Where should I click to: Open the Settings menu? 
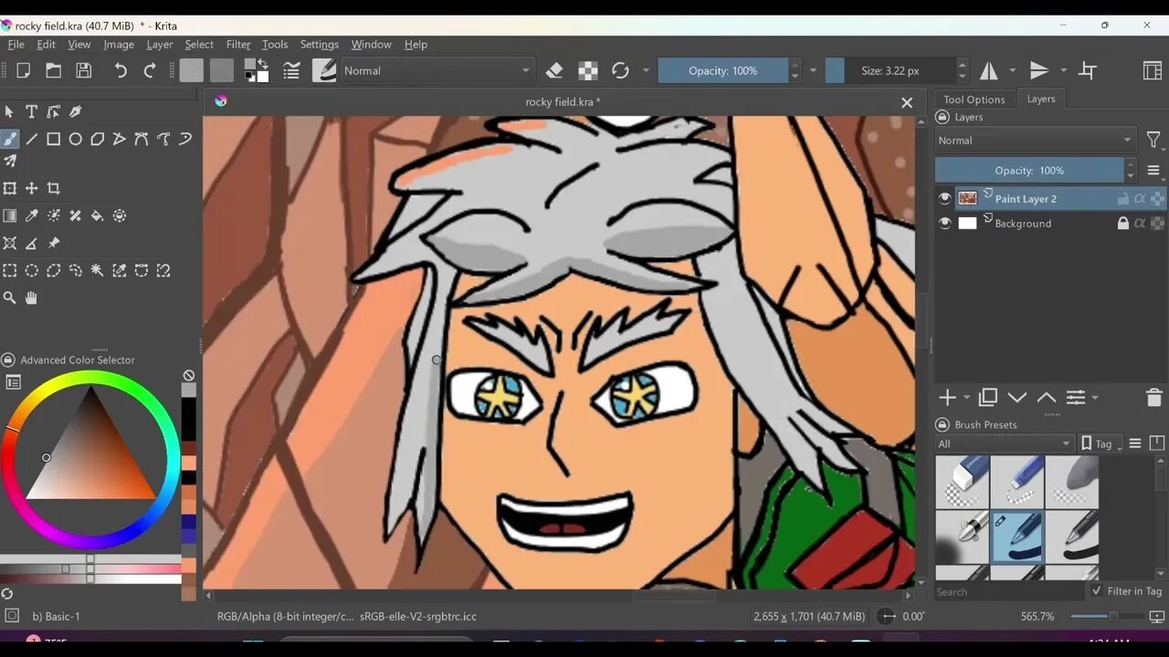tap(320, 44)
